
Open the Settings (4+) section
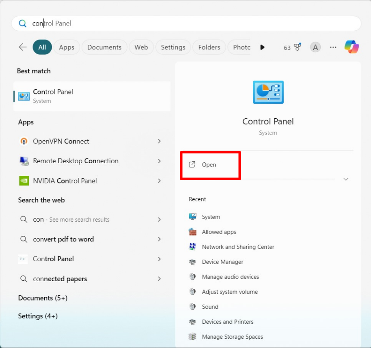[x=38, y=316]
